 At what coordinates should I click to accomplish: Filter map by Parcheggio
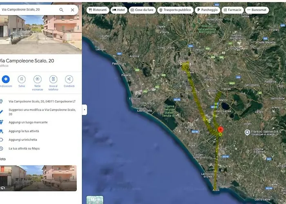click(208, 10)
